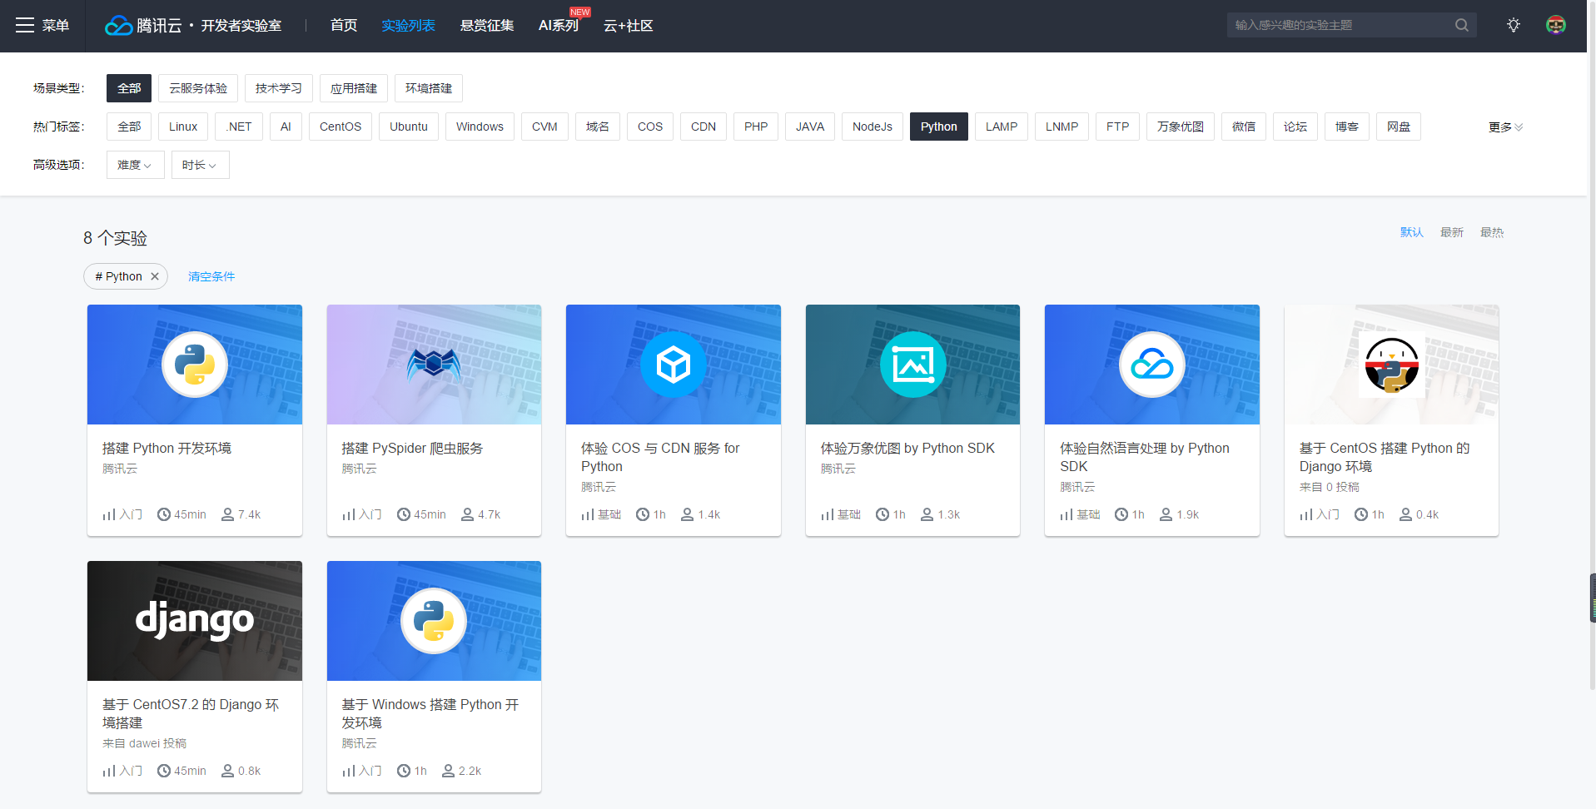Filter by the CVM tag
1596x809 pixels.
(544, 127)
